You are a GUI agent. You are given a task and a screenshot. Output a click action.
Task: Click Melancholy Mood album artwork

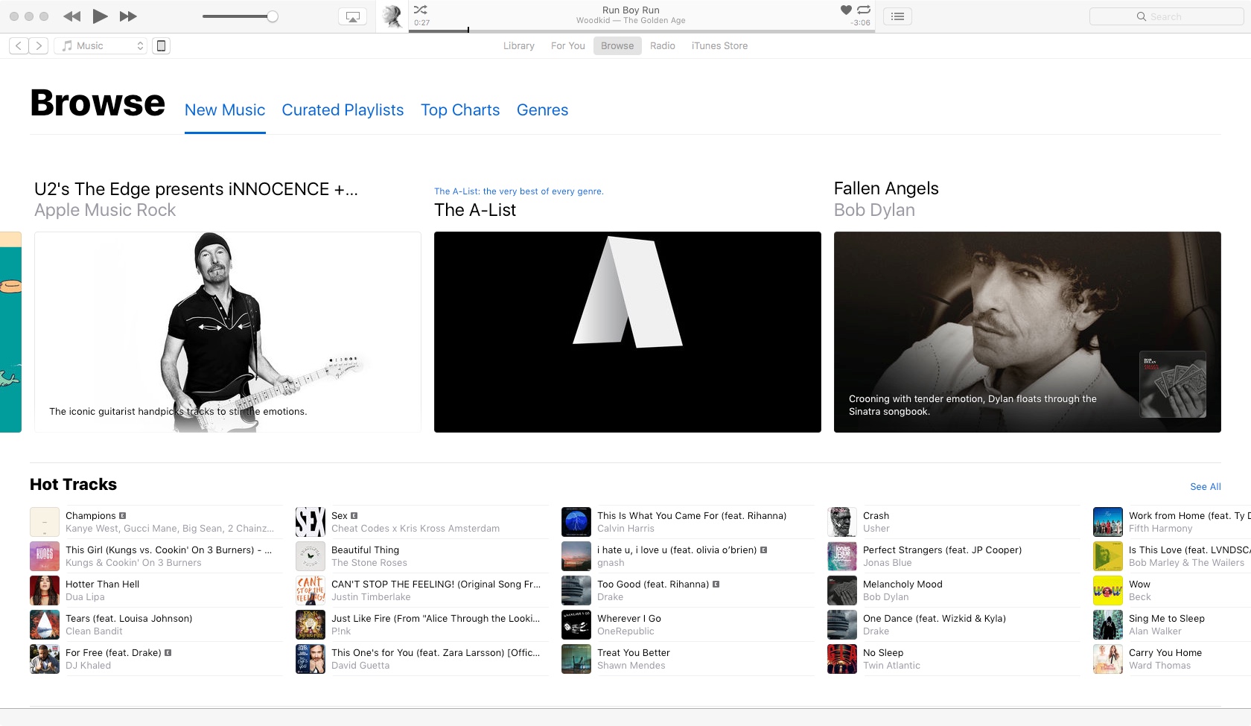[x=842, y=590]
